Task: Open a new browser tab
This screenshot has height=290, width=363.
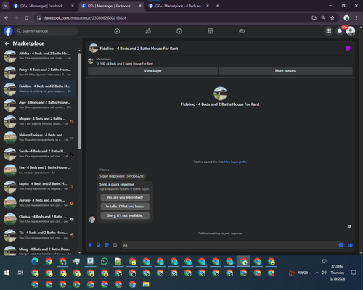Action: point(218,6)
